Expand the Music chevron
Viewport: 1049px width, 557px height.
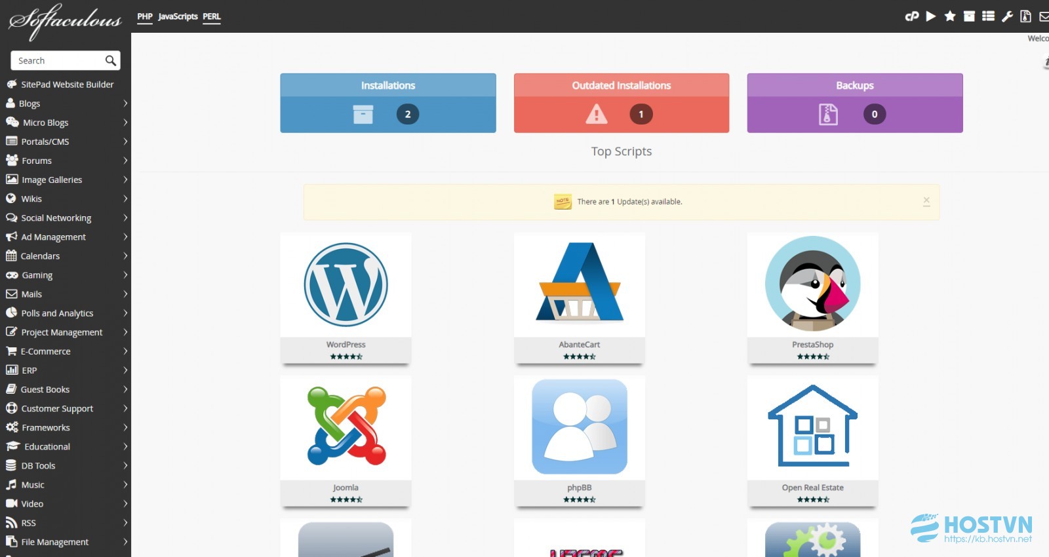[x=125, y=485]
